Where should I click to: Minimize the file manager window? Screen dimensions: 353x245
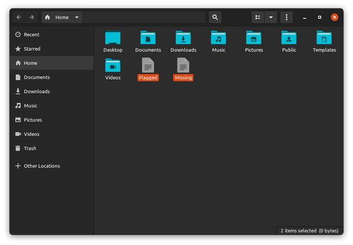coord(304,17)
